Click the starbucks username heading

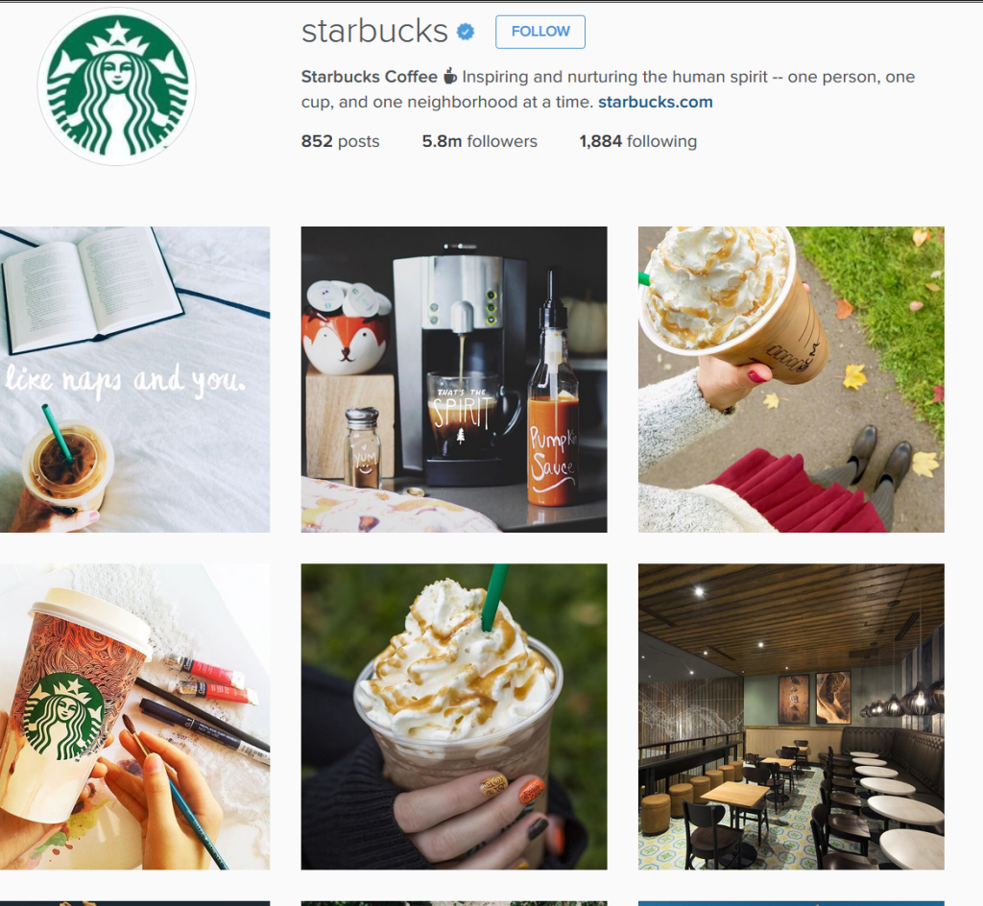[x=374, y=32]
